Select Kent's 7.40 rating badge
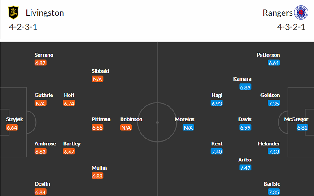 tap(217, 152)
